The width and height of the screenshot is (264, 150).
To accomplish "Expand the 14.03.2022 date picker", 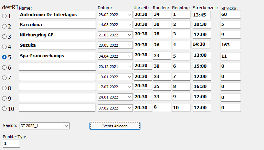I will (129, 25).
